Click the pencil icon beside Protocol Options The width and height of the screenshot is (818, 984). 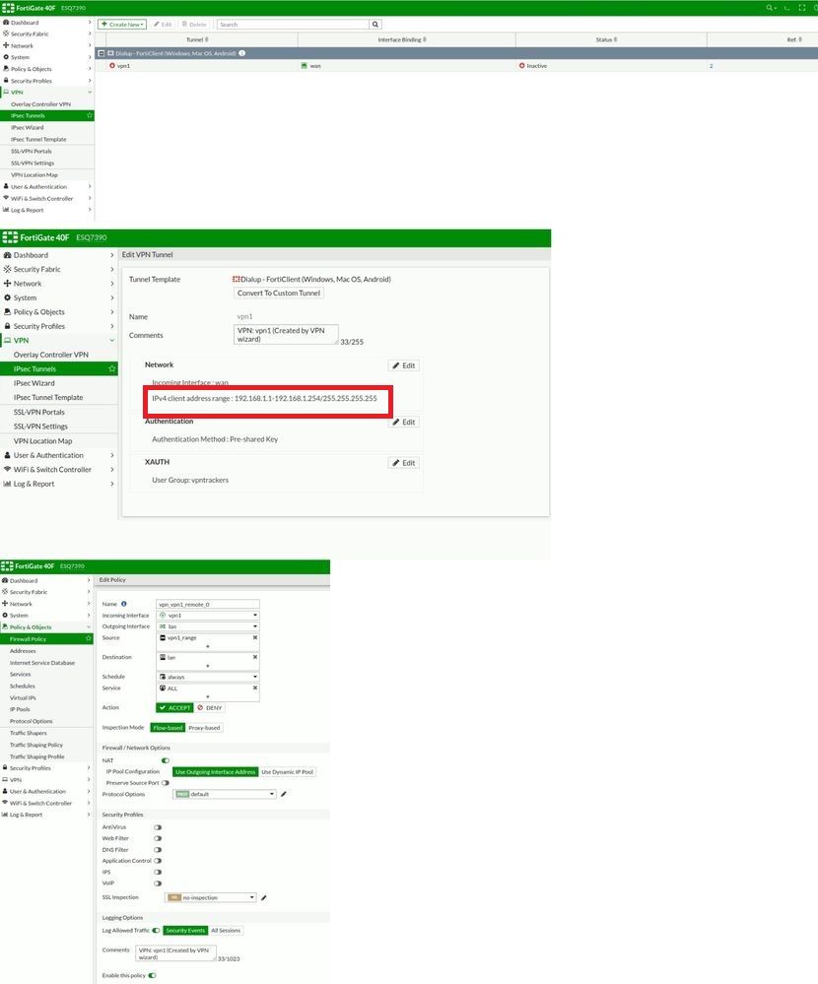pos(284,795)
